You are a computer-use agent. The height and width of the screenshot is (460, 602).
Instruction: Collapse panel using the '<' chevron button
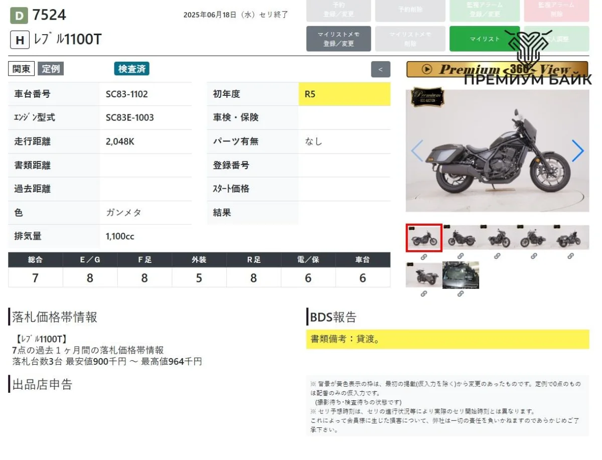[380, 69]
